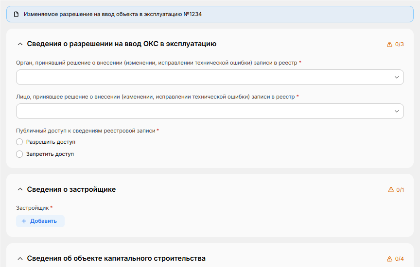Open the 'Орган, принявший решение' dropdown
The width and height of the screenshot is (420, 267).
[210, 77]
